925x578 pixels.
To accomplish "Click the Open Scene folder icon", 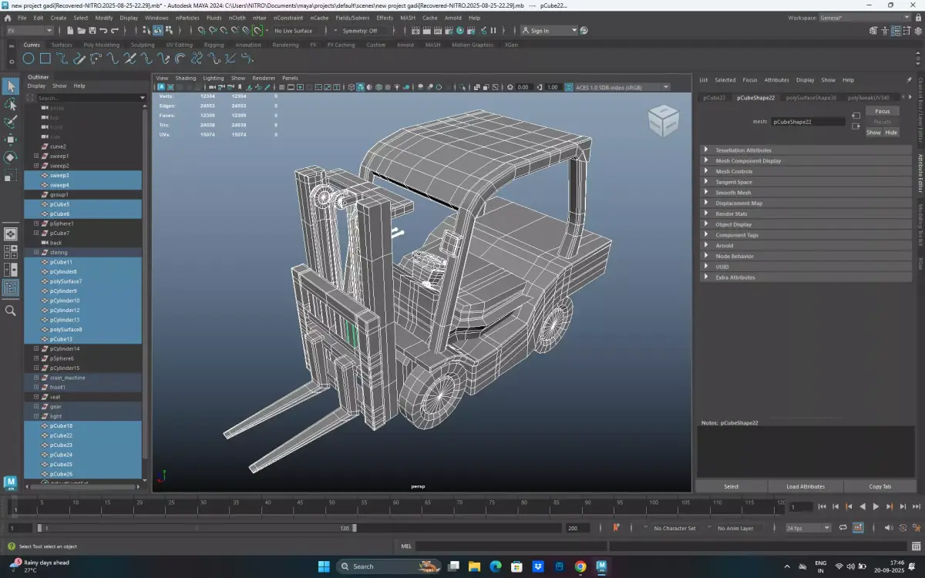I will tap(81, 31).
